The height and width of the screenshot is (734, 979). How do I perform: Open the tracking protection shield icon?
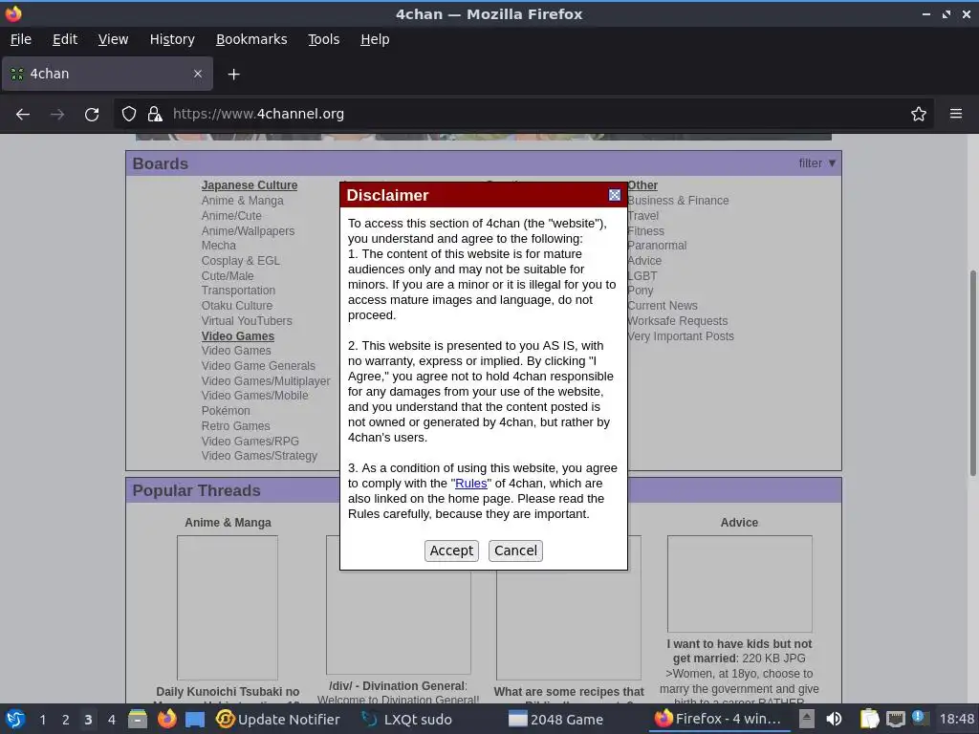click(129, 115)
